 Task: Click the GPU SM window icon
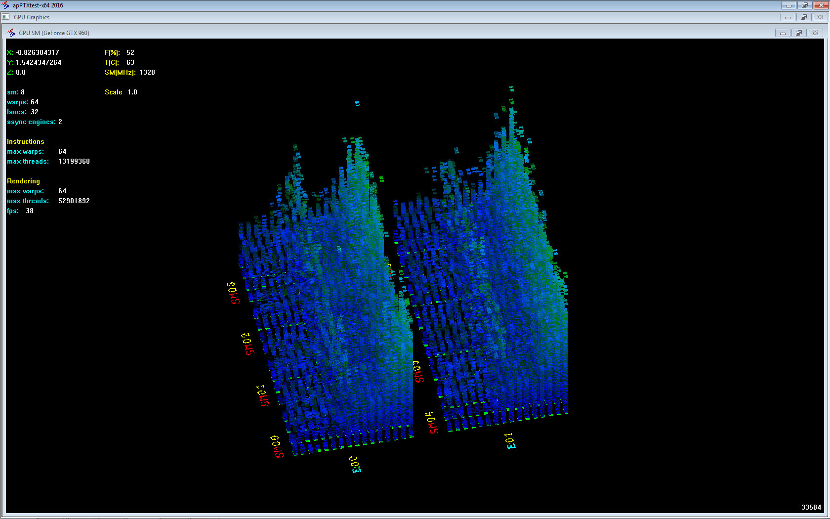[x=11, y=33]
